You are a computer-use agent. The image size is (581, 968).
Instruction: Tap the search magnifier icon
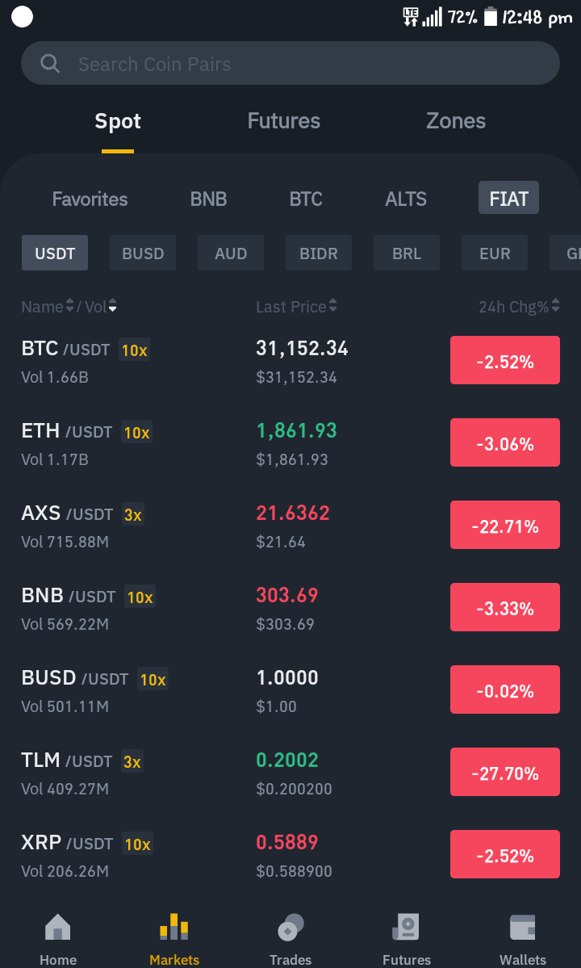(50, 63)
